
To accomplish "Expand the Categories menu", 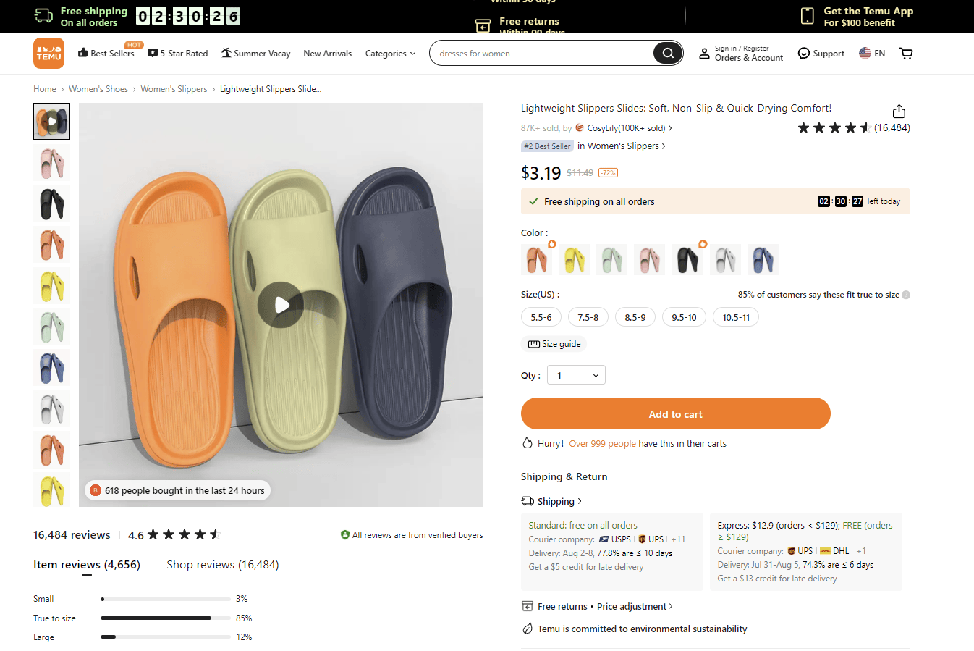I will 390,54.
